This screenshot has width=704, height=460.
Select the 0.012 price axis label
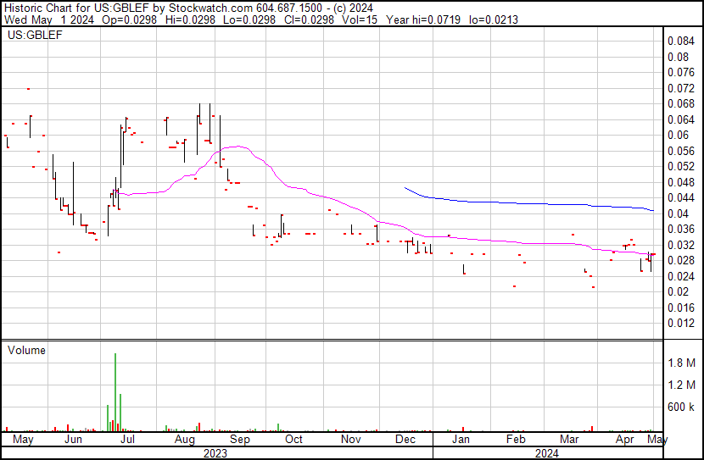tap(679, 323)
